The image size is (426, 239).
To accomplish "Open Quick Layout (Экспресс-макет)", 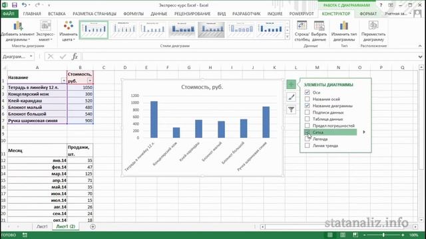I will point(45,31).
